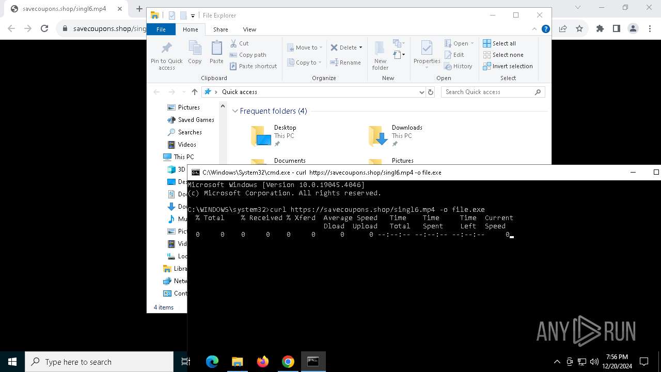The width and height of the screenshot is (661, 372).
Task: Open Task View on taskbar
Action: tap(186, 362)
